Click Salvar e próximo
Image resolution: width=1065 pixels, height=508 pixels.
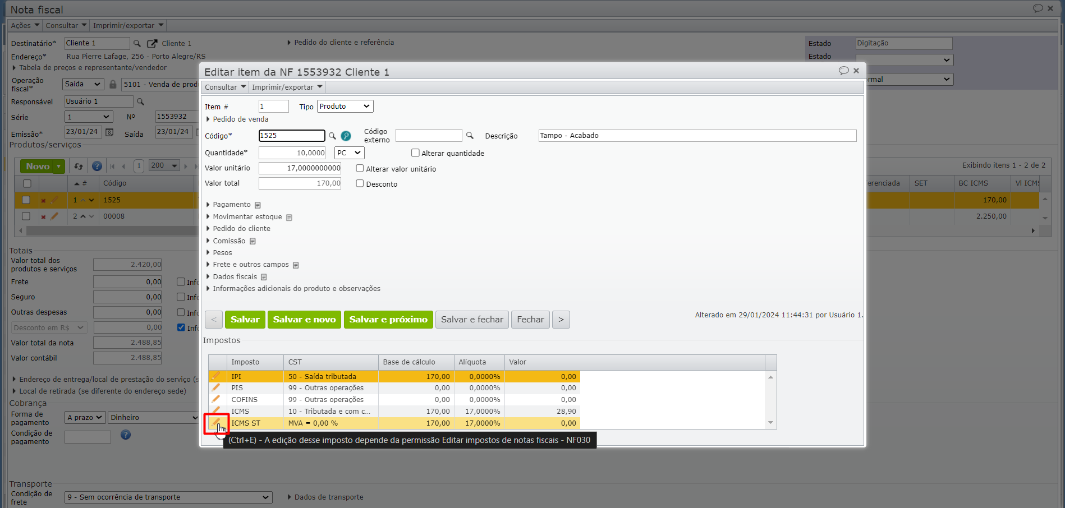click(x=388, y=320)
